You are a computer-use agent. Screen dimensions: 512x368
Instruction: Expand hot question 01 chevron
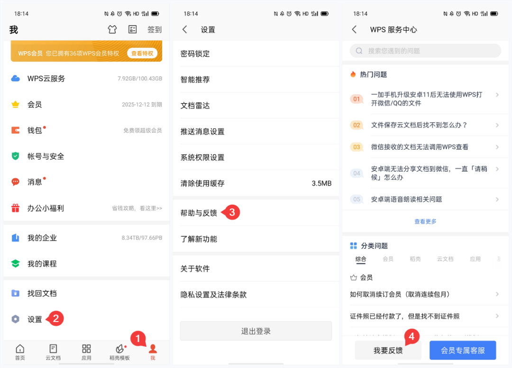pos(497,95)
